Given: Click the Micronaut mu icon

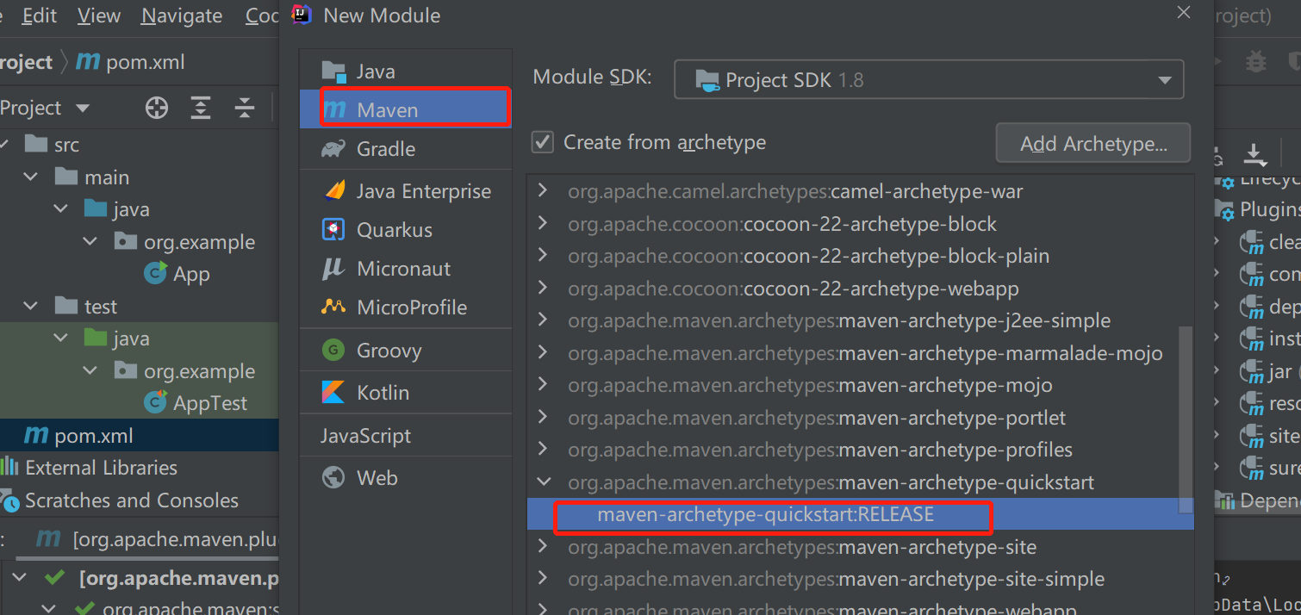Looking at the screenshot, I should (333, 269).
